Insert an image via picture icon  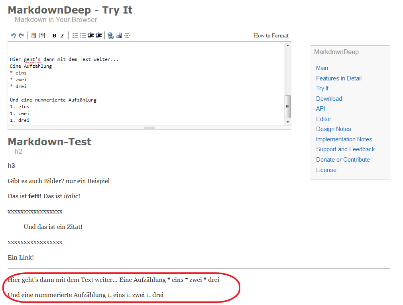pos(119,35)
